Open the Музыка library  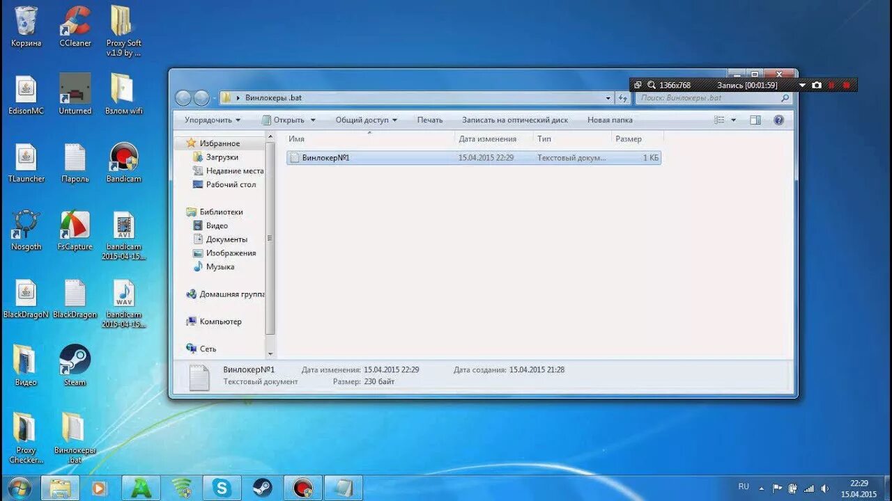(x=213, y=267)
